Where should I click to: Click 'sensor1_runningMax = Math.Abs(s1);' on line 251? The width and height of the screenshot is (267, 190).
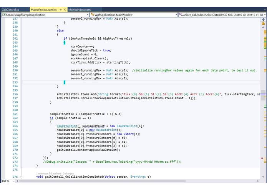tap(100, 74)
